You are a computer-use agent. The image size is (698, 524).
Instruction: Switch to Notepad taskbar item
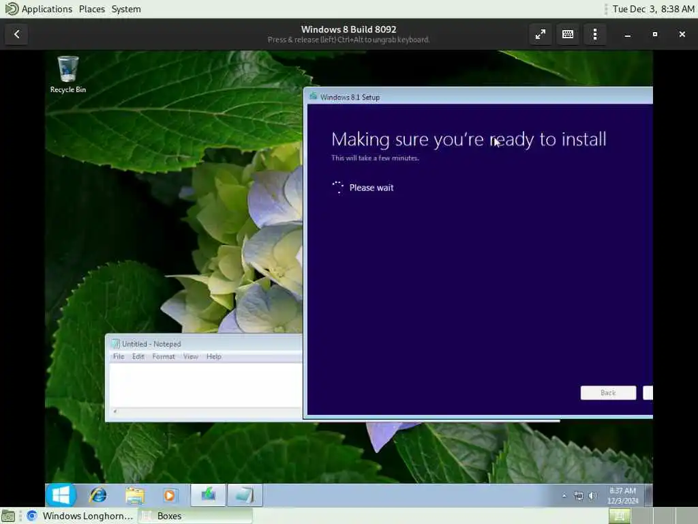coord(245,495)
